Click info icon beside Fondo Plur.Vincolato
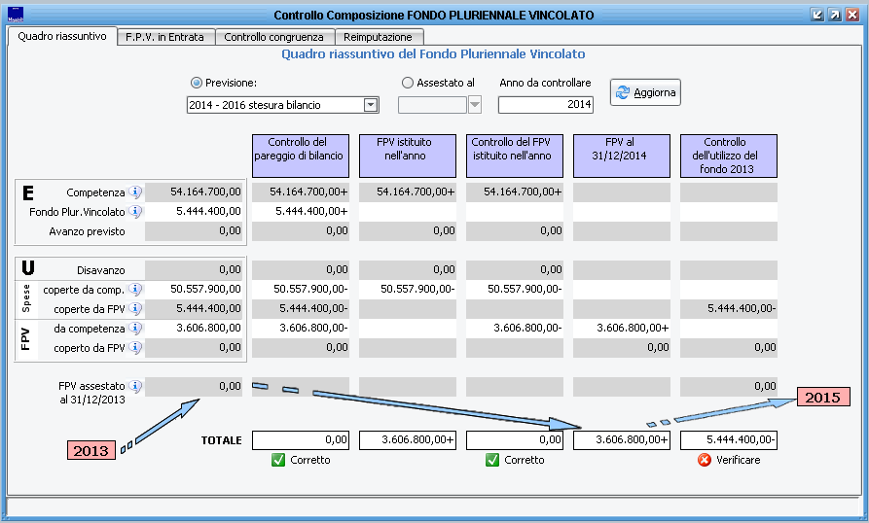 click(x=135, y=212)
